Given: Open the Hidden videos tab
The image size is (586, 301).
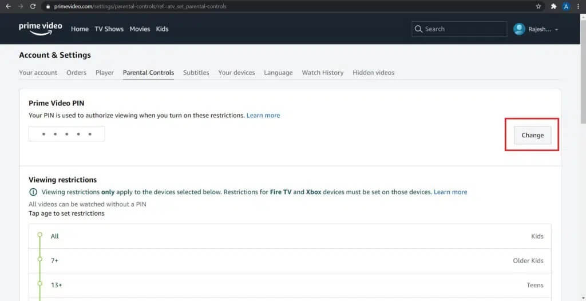Looking at the screenshot, I should (x=373, y=73).
